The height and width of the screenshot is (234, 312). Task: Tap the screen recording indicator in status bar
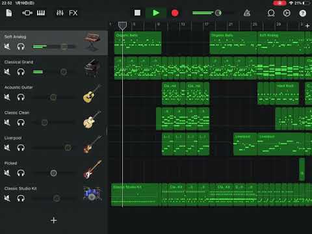point(279,3)
